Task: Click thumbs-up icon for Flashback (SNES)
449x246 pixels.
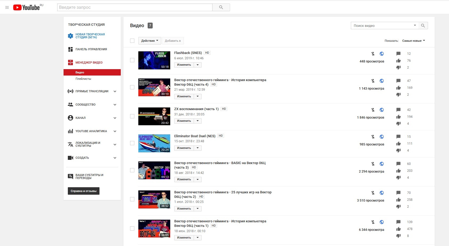Action: point(398,61)
